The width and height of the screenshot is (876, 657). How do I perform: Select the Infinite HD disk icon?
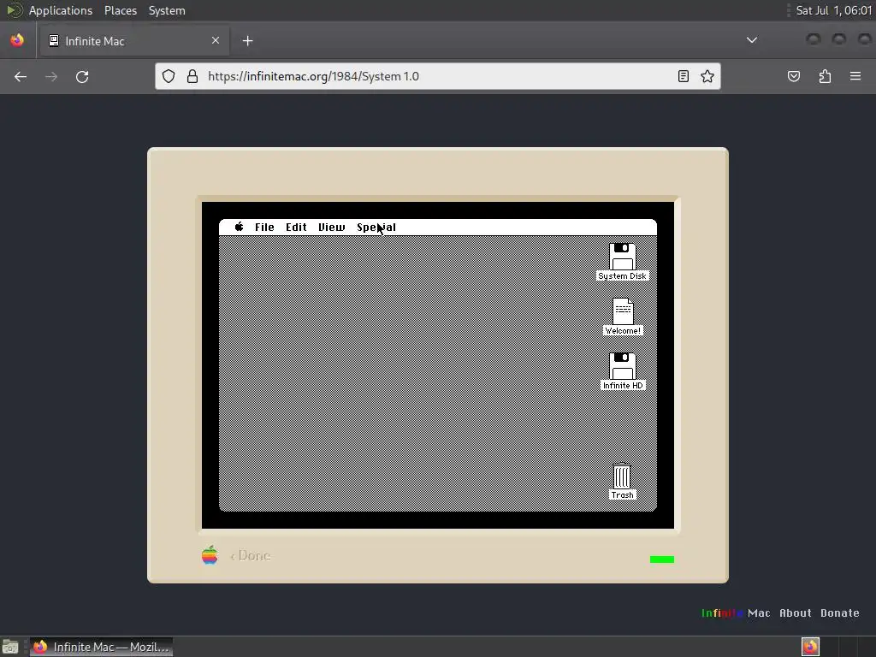623,366
